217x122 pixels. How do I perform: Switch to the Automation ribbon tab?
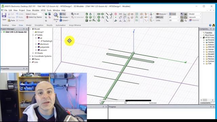[x=61, y=25]
